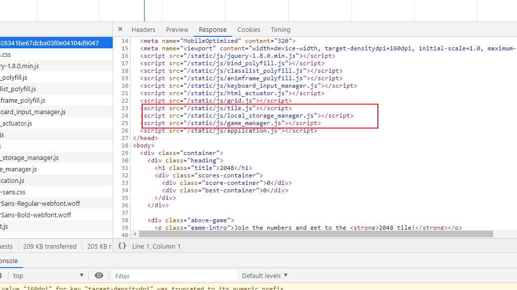
Task: Switch to the Timing tab
Action: (x=281, y=30)
